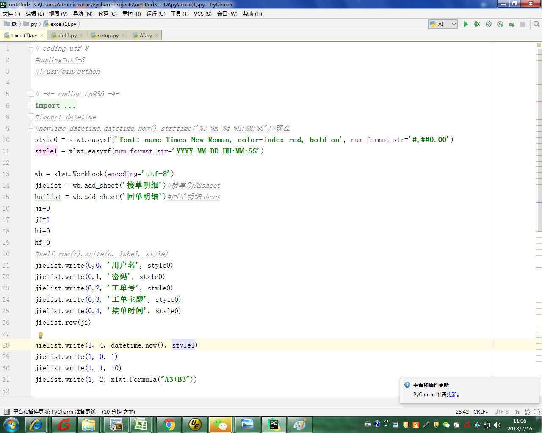Image resolution: width=542 pixels, height=433 pixels.
Task: Click the profile run icon with clock
Action: click(x=500, y=24)
